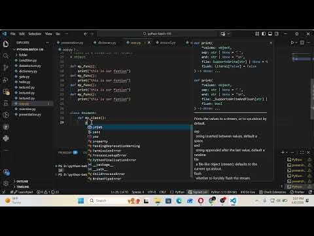The height and width of the screenshot is (236, 314).
Task: Open the Customize Layout icon in title bar
Action: [257, 34]
